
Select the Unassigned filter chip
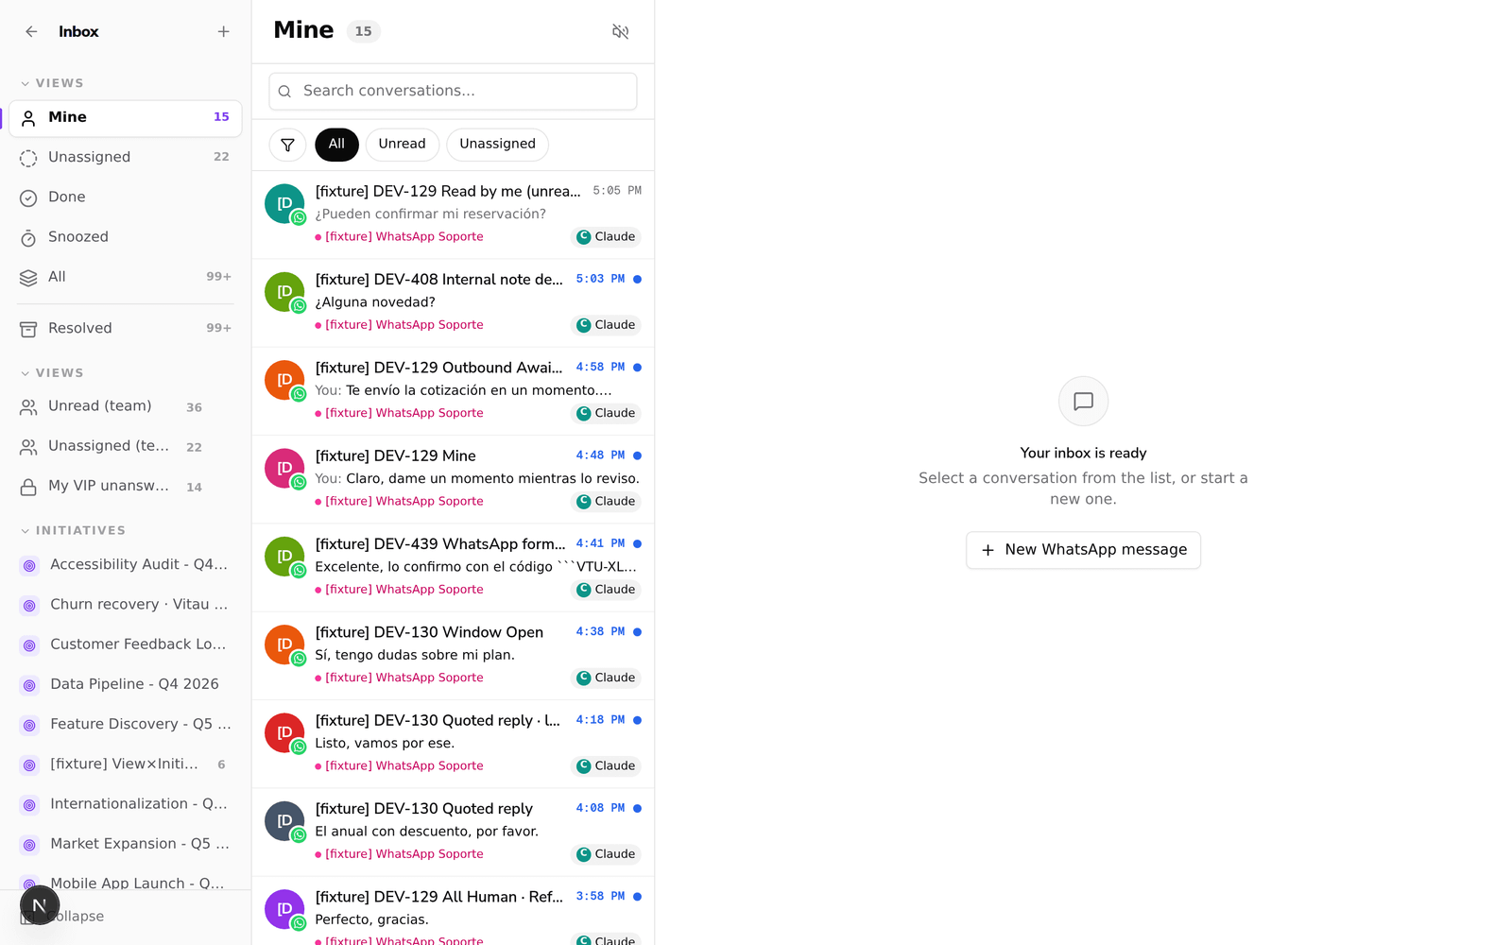497,145
